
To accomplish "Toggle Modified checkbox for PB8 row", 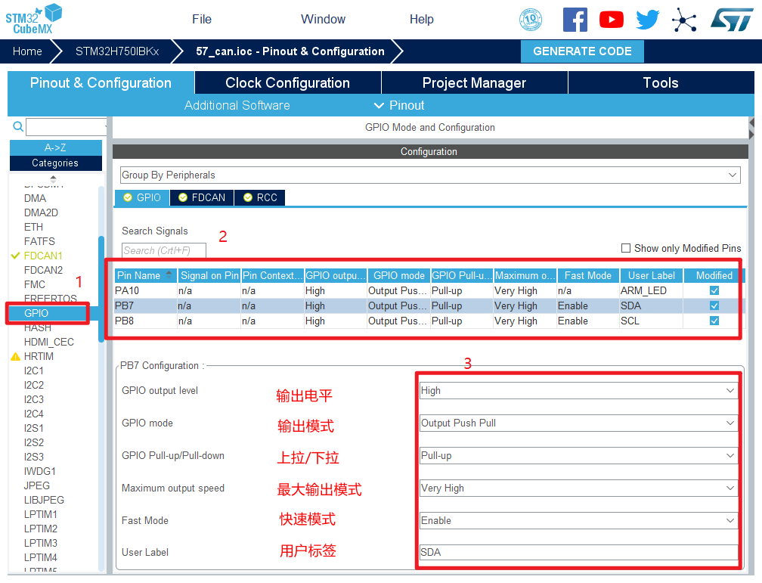I will (714, 321).
